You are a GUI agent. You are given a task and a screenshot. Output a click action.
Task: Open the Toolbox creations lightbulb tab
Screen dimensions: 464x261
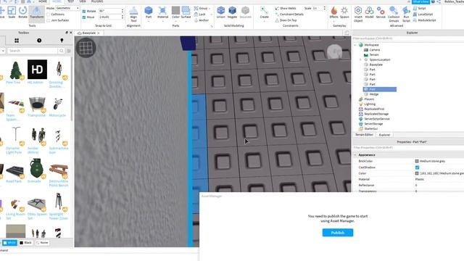coord(62,41)
